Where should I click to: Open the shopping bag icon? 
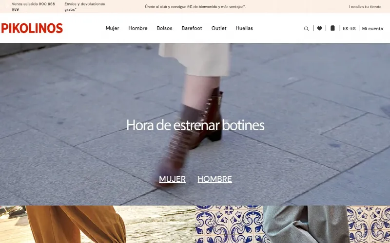tap(332, 28)
